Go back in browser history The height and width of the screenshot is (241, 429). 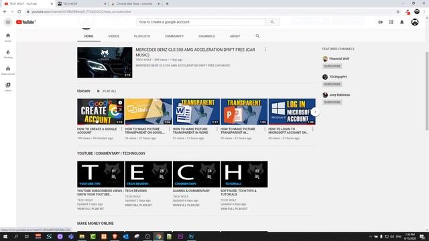(x=5, y=12)
